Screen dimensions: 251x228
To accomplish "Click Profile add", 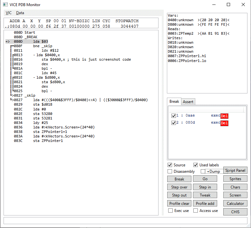I will click(x=205, y=204).
